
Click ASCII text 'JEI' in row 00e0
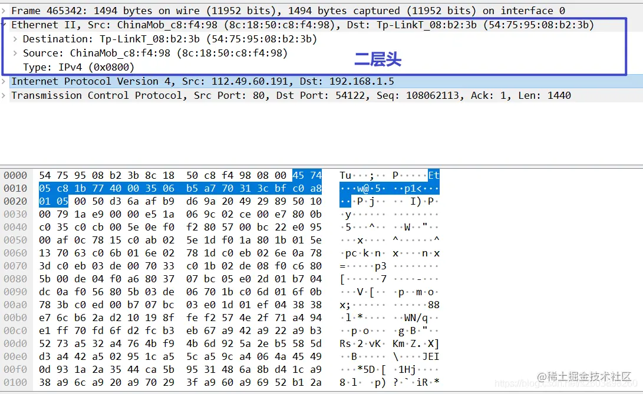pos(431,357)
